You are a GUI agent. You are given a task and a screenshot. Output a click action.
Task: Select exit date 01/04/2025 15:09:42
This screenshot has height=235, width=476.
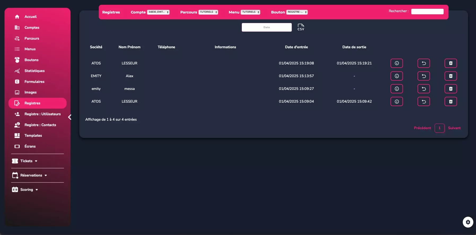pos(354,101)
